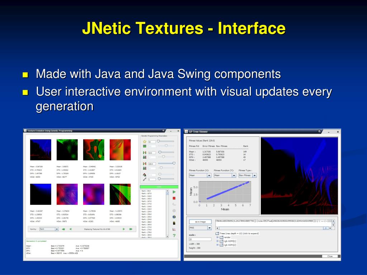The width and height of the screenshot is (367, 275).
Task: Click the green play button to start evolution
Action: 174,192
